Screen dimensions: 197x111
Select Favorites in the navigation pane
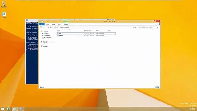[x=45, y=31]
